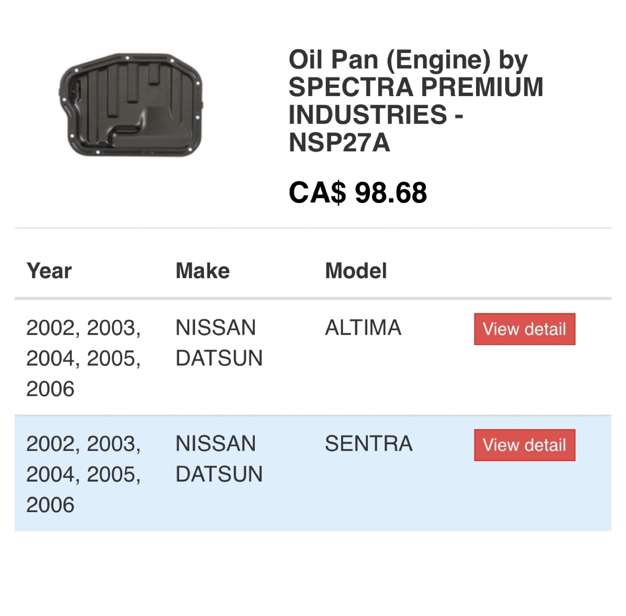
Task: Select the ALTIMA model cell
Action: coord(363,328)
